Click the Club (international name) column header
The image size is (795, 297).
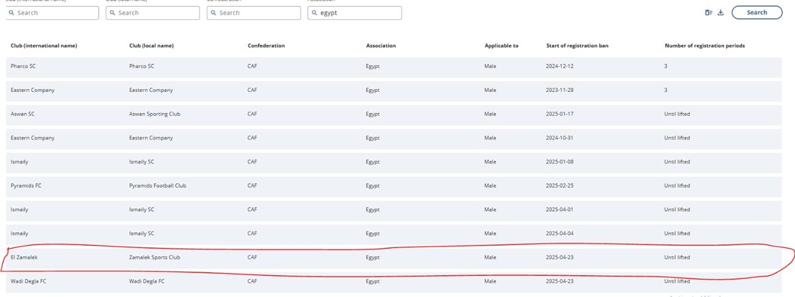[44, 46]
